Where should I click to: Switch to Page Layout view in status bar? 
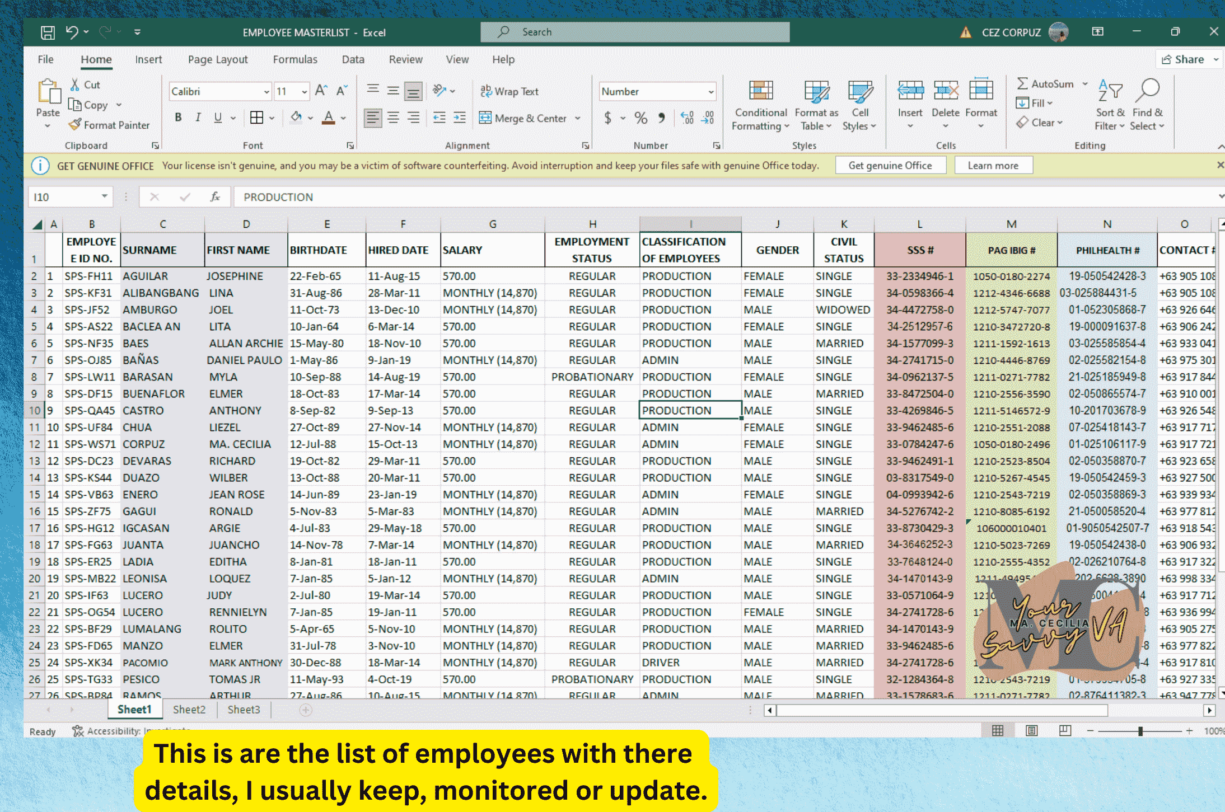point(1031,730)
